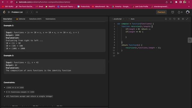The image size is (192, 108).
Task: Click code line with recursion call
Action: pyautogui.click(x=143, y=48)
